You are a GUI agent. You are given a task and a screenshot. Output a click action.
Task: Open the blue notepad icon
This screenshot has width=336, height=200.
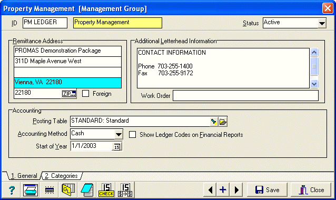tap(87, 190)
